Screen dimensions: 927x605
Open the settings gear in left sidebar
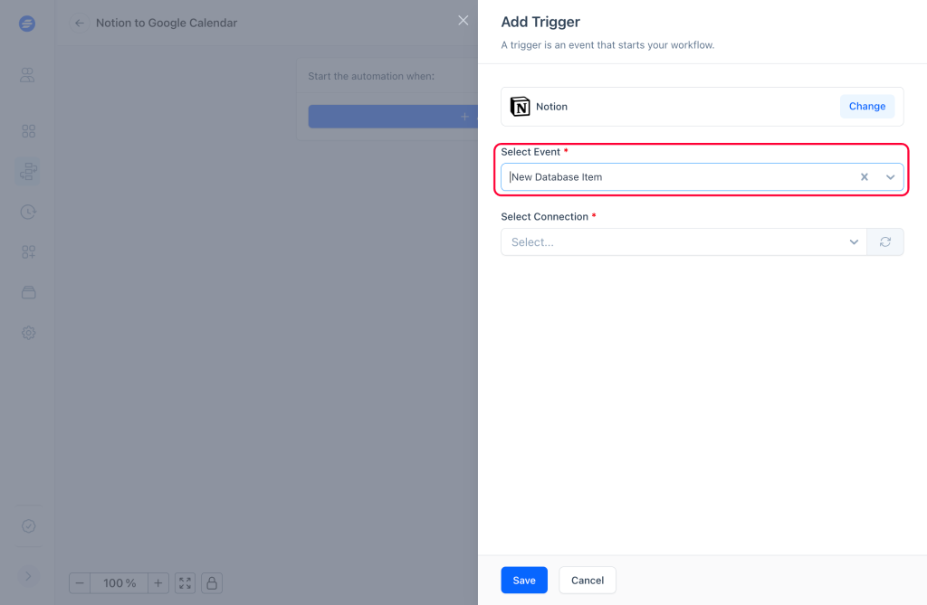28,333
